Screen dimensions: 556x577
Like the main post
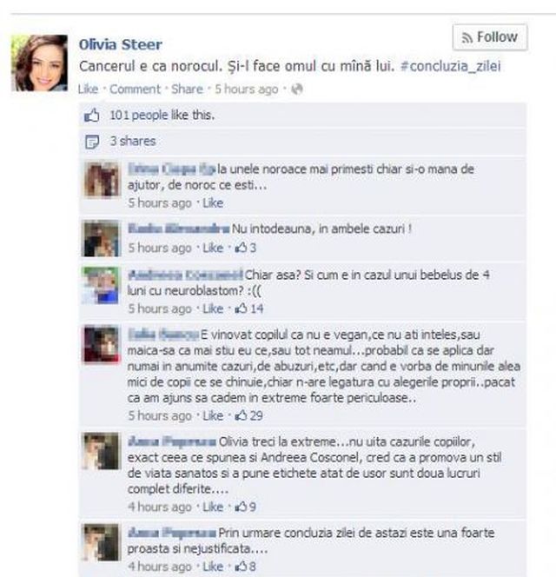point(88,89)
